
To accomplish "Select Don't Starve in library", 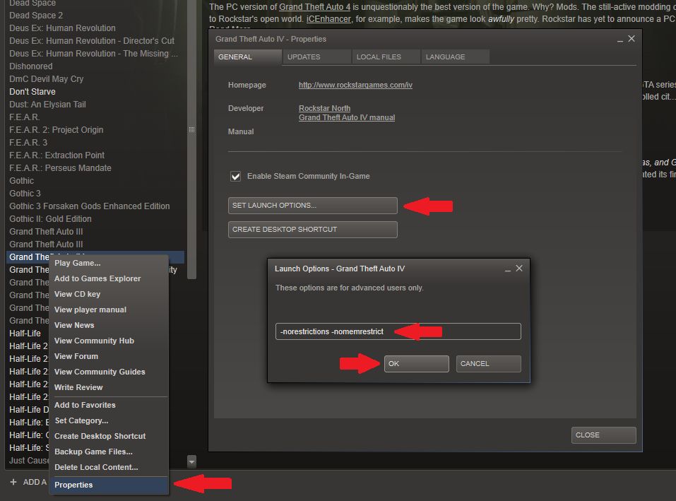I will (x=32, y=92).
